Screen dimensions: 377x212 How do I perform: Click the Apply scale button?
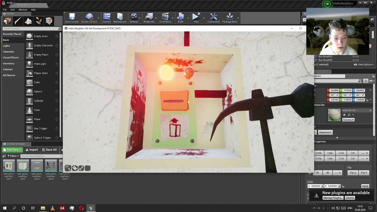365,186
